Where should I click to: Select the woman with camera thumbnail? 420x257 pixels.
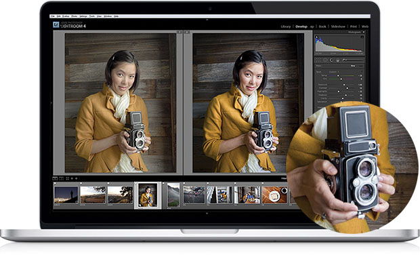pos(148,195)
